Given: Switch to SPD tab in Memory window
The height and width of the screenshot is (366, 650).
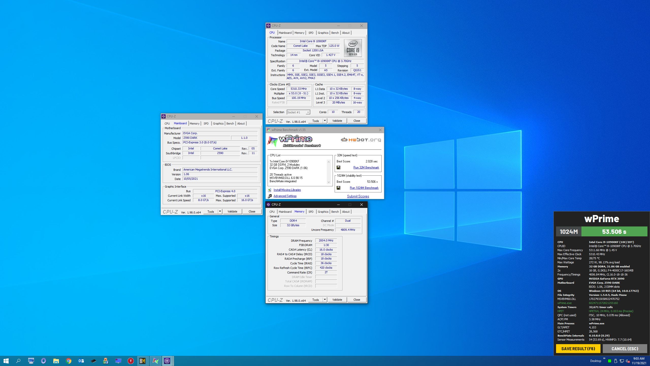Looking at the screenshot, I should [x=311, y=212].
